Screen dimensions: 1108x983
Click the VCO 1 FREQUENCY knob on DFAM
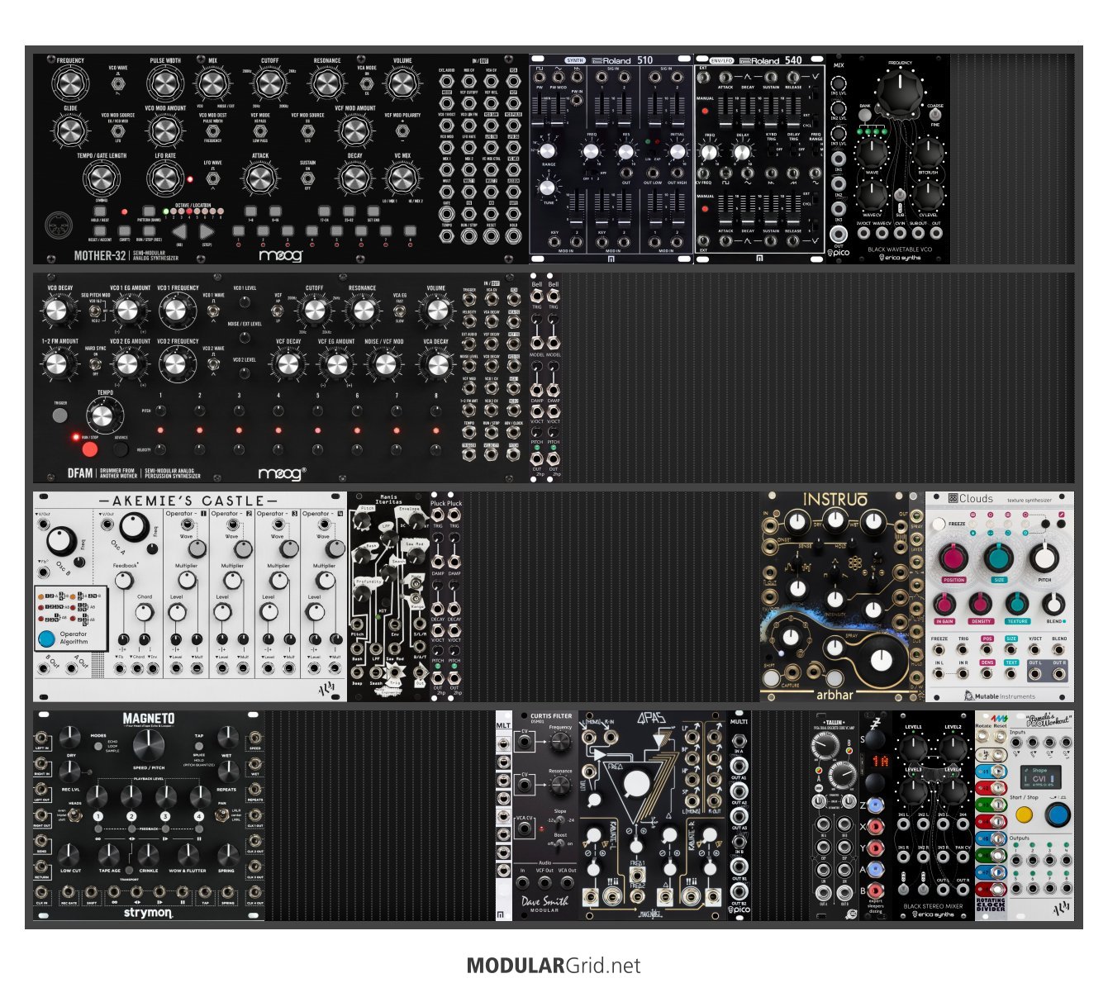176,311
